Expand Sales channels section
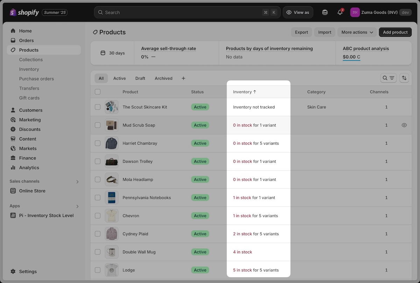The image size is (420, 283). point(77,182)
